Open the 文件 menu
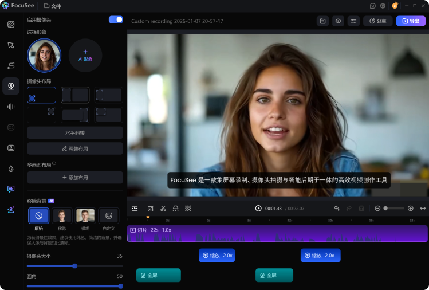This screenshot has width=429, height=290. click(x=53, y=6)
